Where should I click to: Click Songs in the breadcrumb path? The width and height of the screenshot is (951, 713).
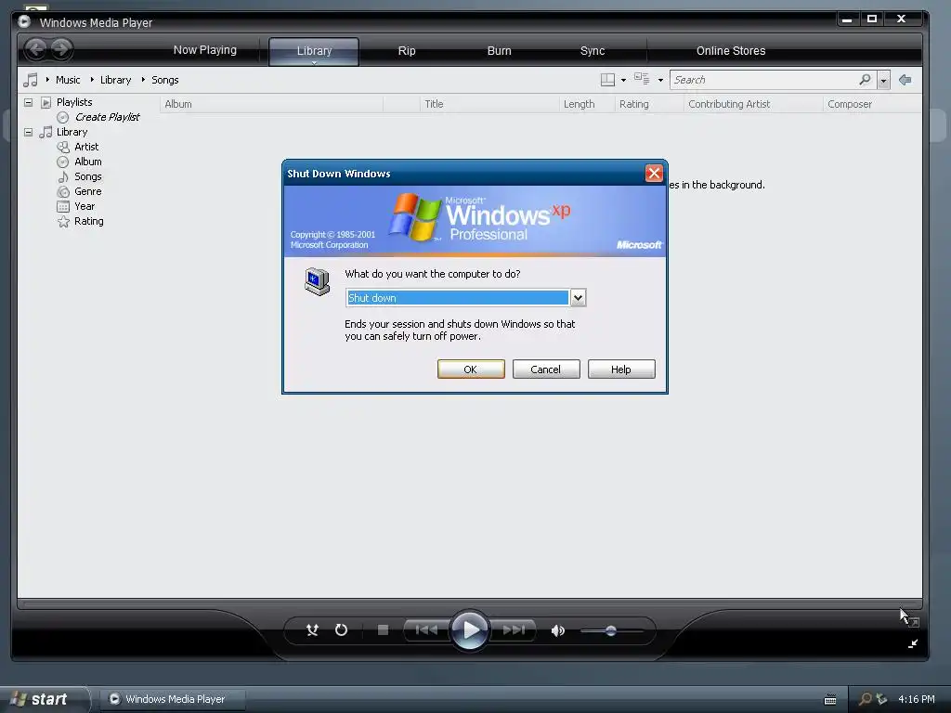click(165, 80)
